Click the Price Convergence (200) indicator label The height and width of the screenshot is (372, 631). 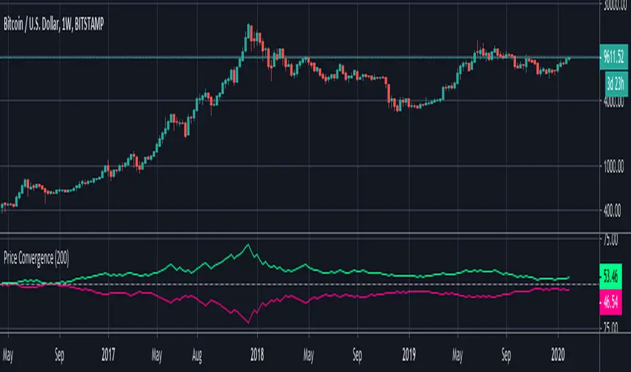click(36, 258)
